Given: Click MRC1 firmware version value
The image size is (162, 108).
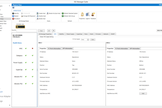Looking at the screenshot, I should coord(75,81).
